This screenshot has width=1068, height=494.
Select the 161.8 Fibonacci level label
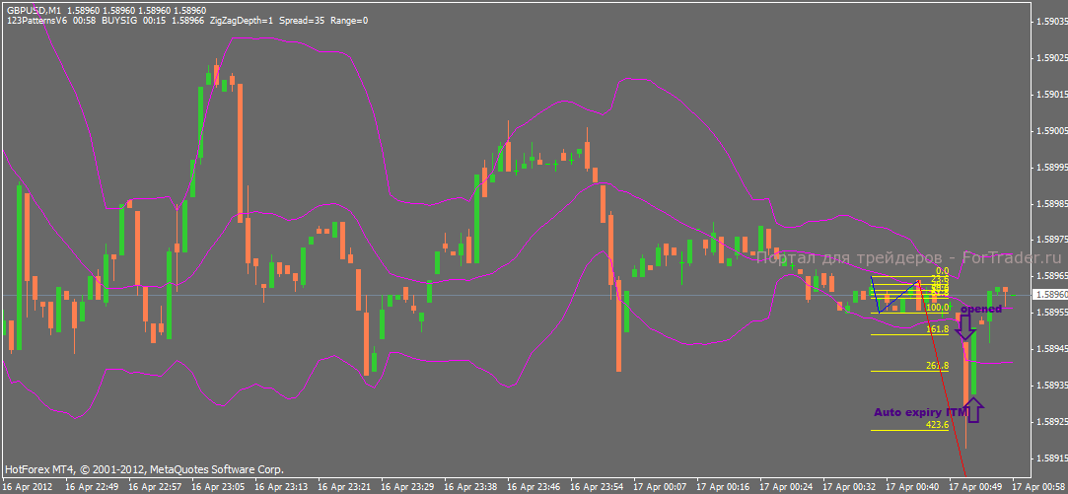937,329
